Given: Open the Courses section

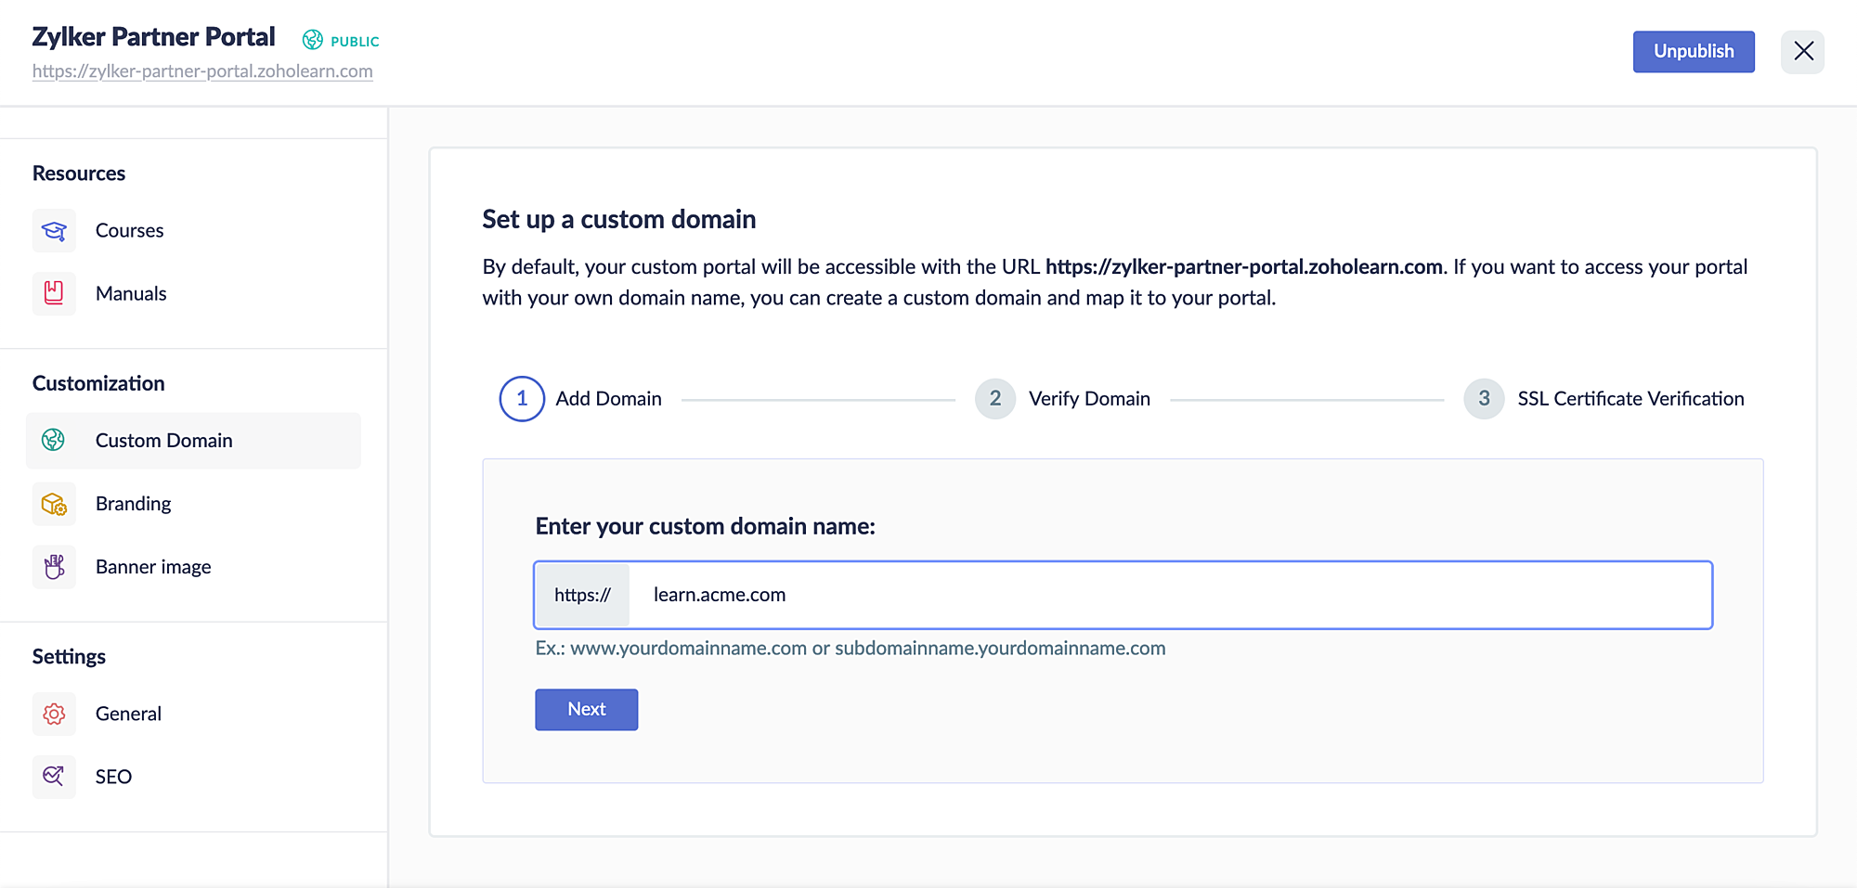Looking at the screenshot, I should [129, 230].
